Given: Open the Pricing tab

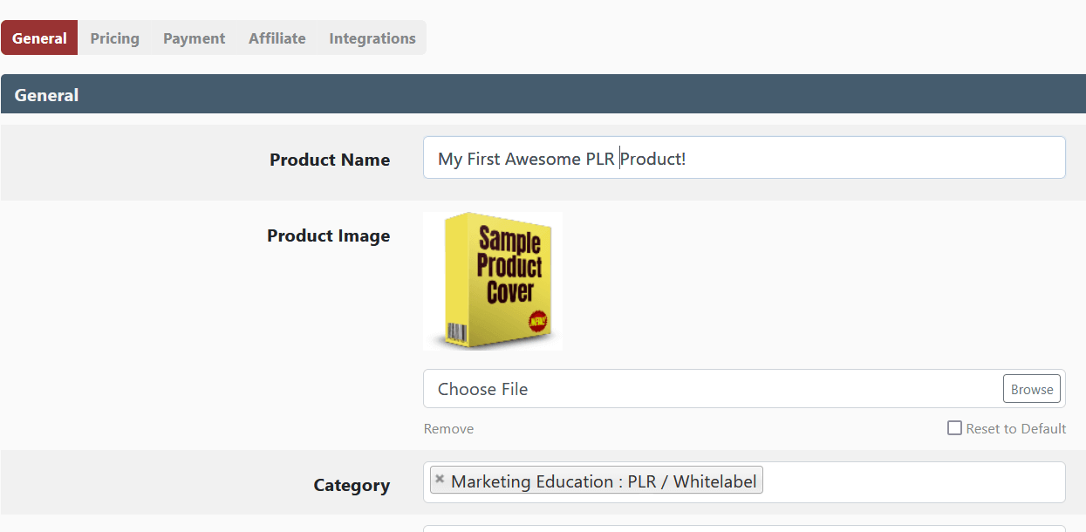Looking at the screenshot, I should (x=114, y=38).
